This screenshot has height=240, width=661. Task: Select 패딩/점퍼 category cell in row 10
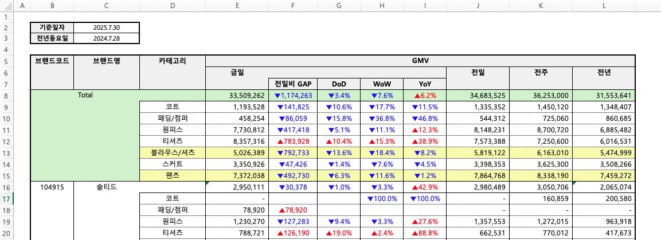(173, 119)
